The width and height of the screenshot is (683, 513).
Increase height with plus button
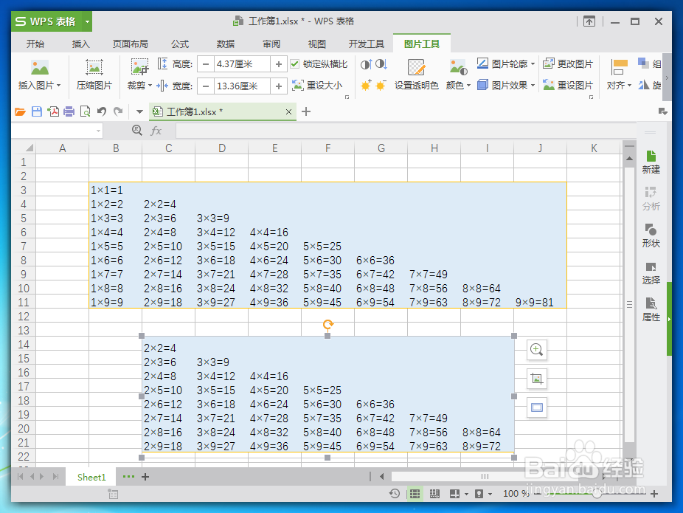279,64
